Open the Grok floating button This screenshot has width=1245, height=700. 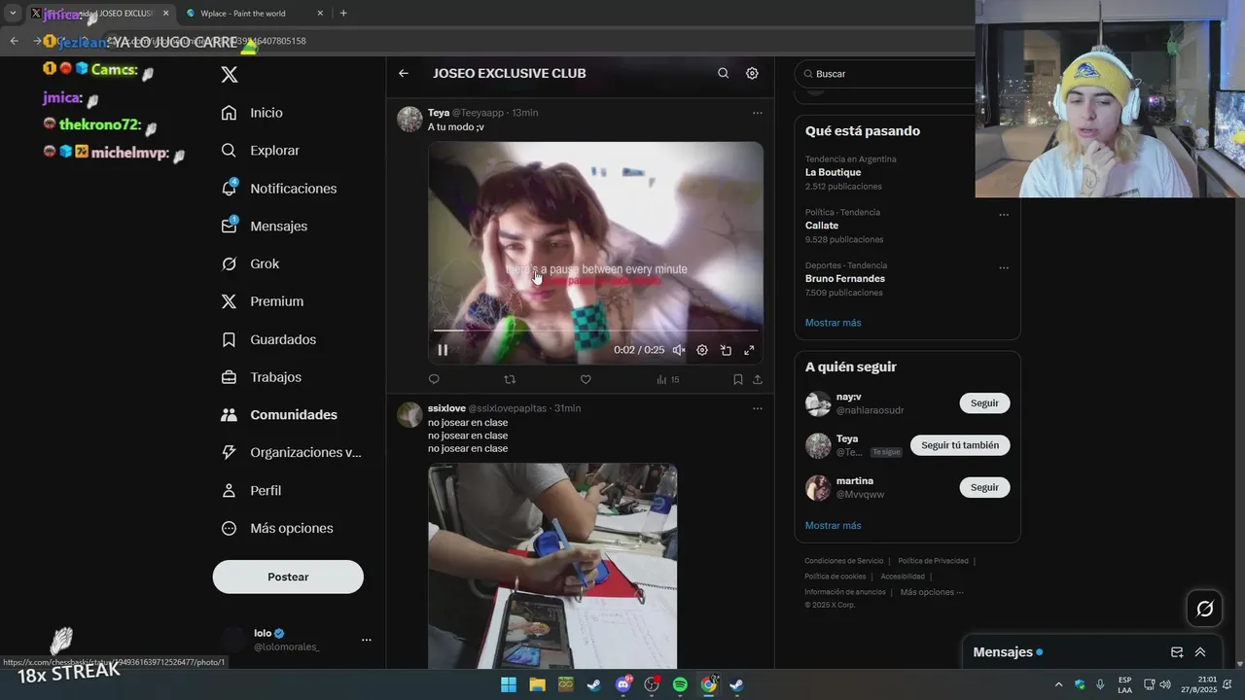pyautogui.click(x=1205, y=609)
